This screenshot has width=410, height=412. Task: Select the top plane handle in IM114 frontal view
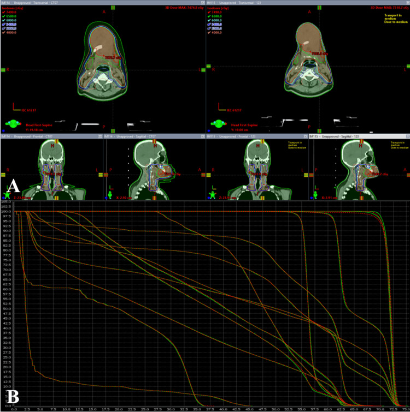pos(56,141)
